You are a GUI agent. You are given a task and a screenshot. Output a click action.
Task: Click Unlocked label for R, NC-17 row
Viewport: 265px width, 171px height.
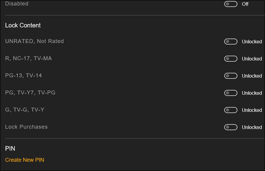coord(252,59)
